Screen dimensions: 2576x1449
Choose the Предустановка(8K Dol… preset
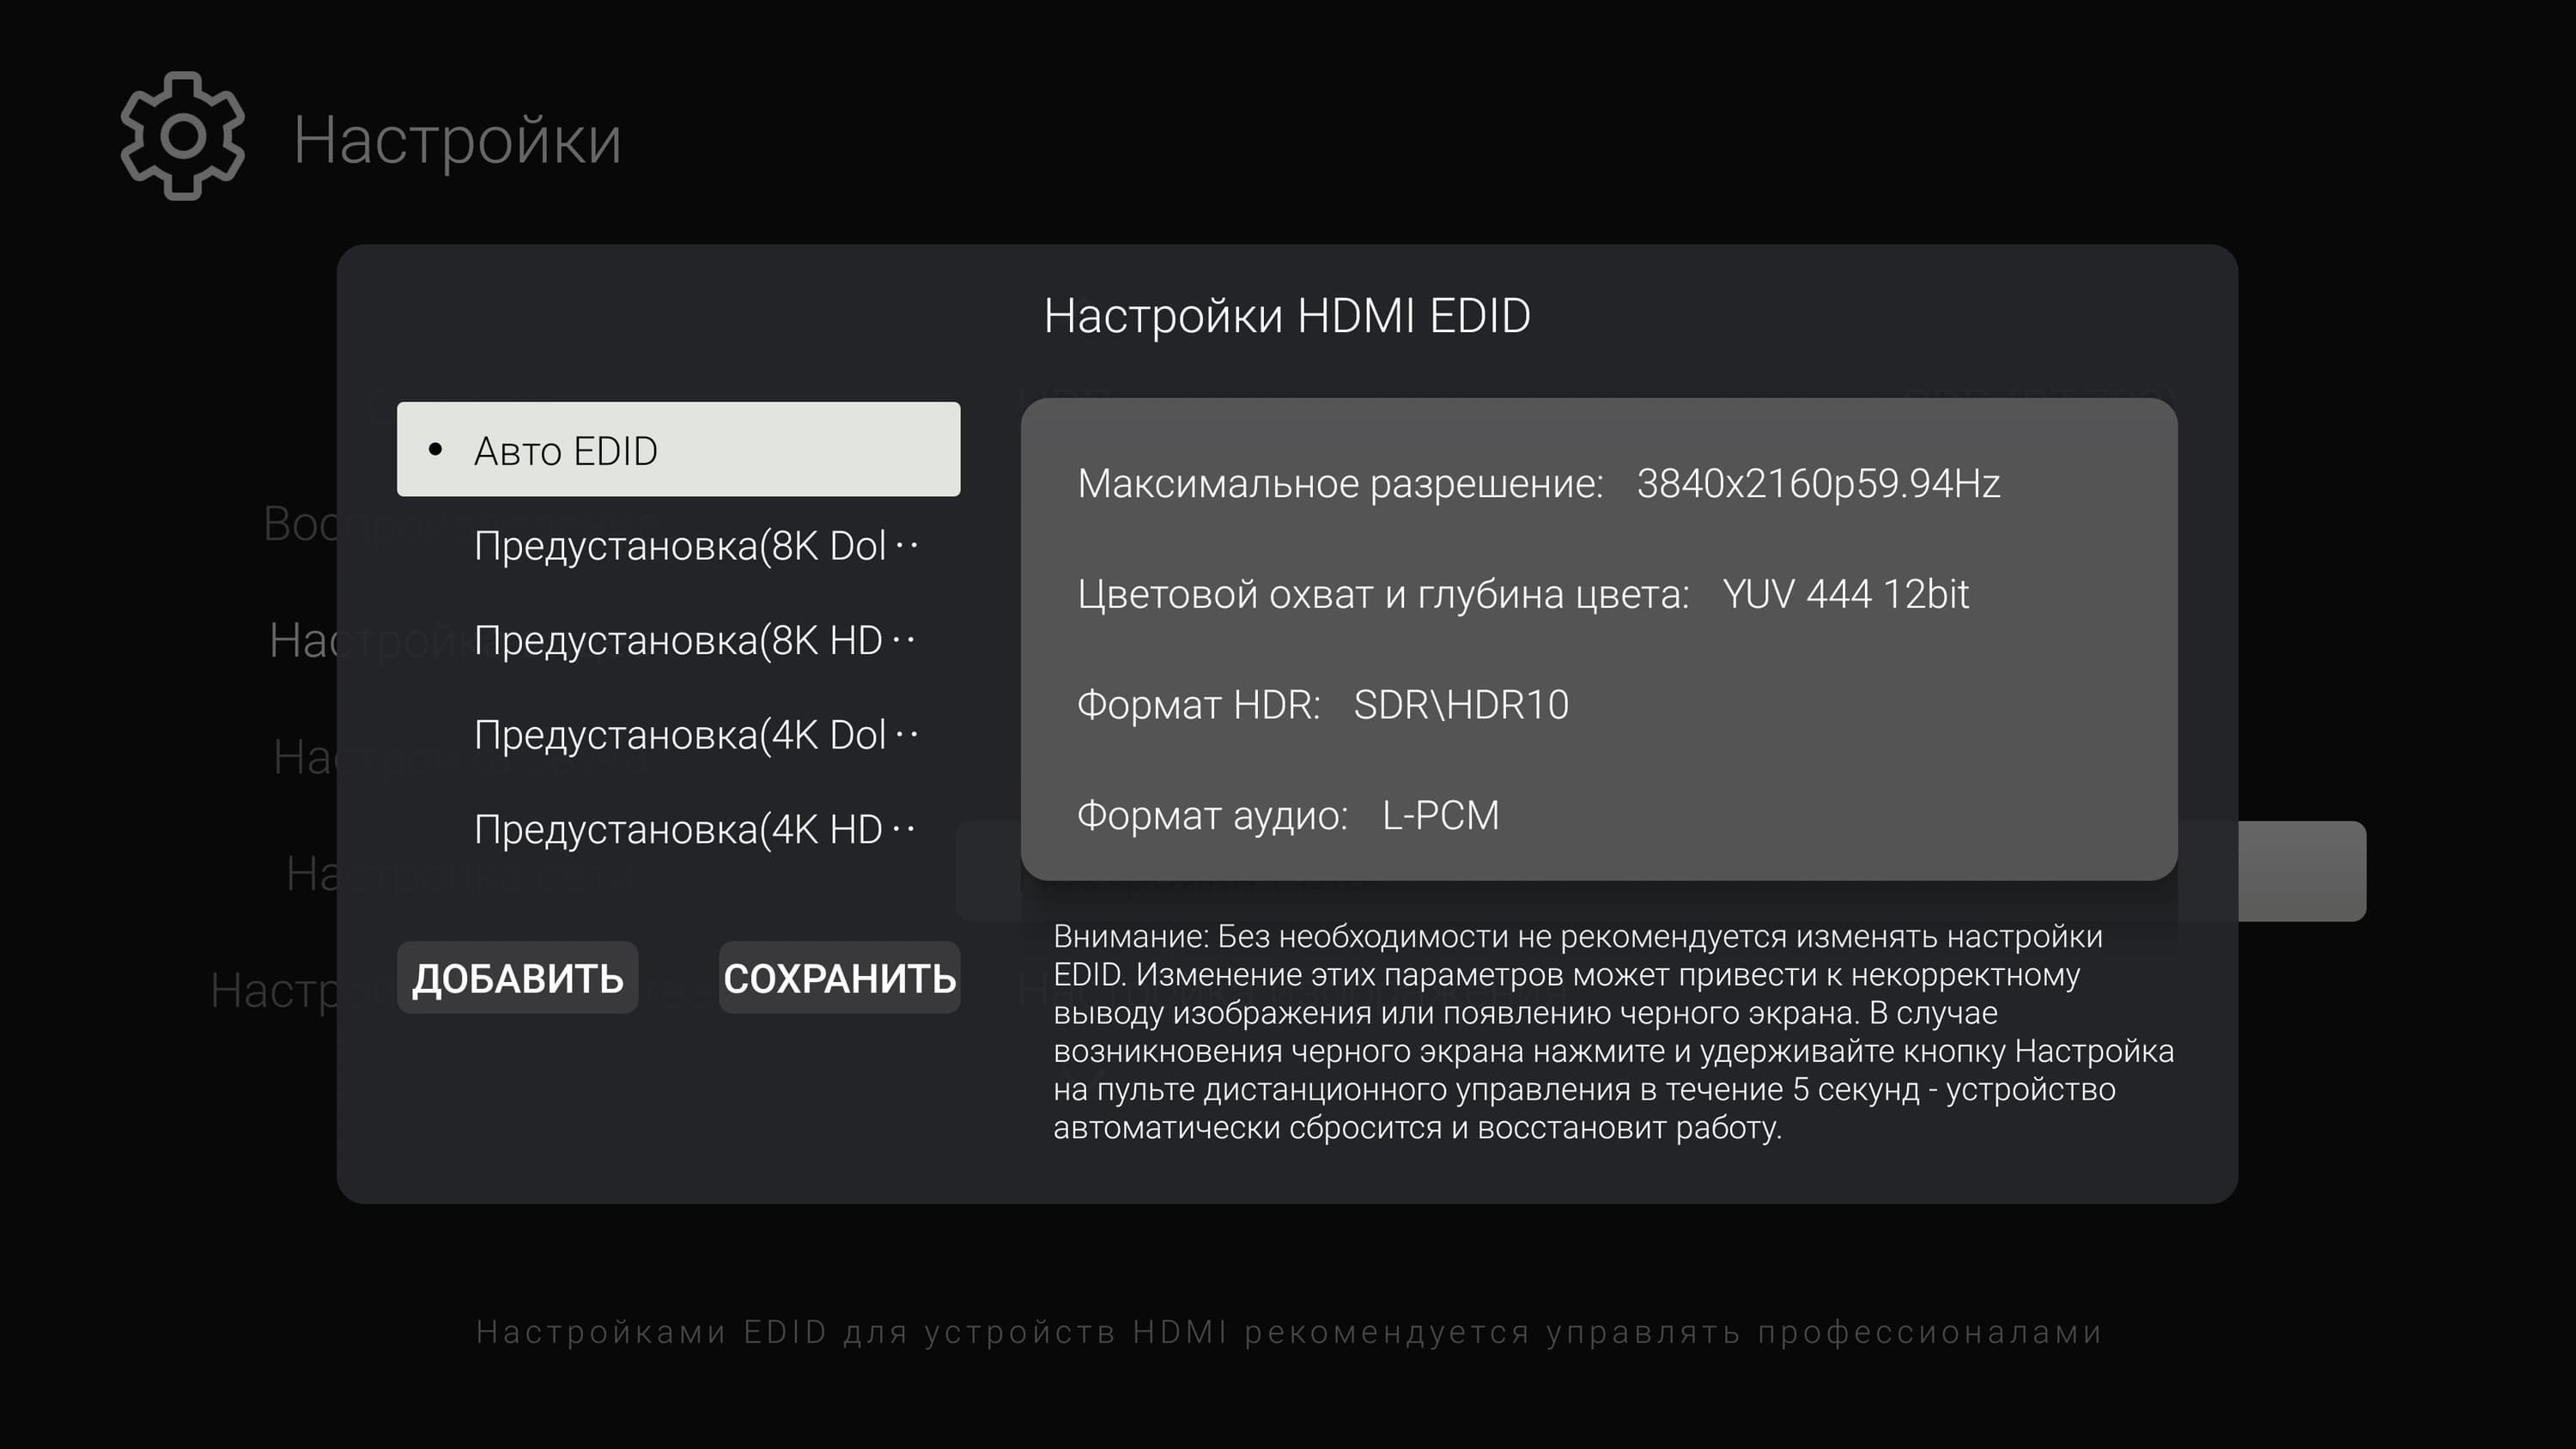(695, 546)
